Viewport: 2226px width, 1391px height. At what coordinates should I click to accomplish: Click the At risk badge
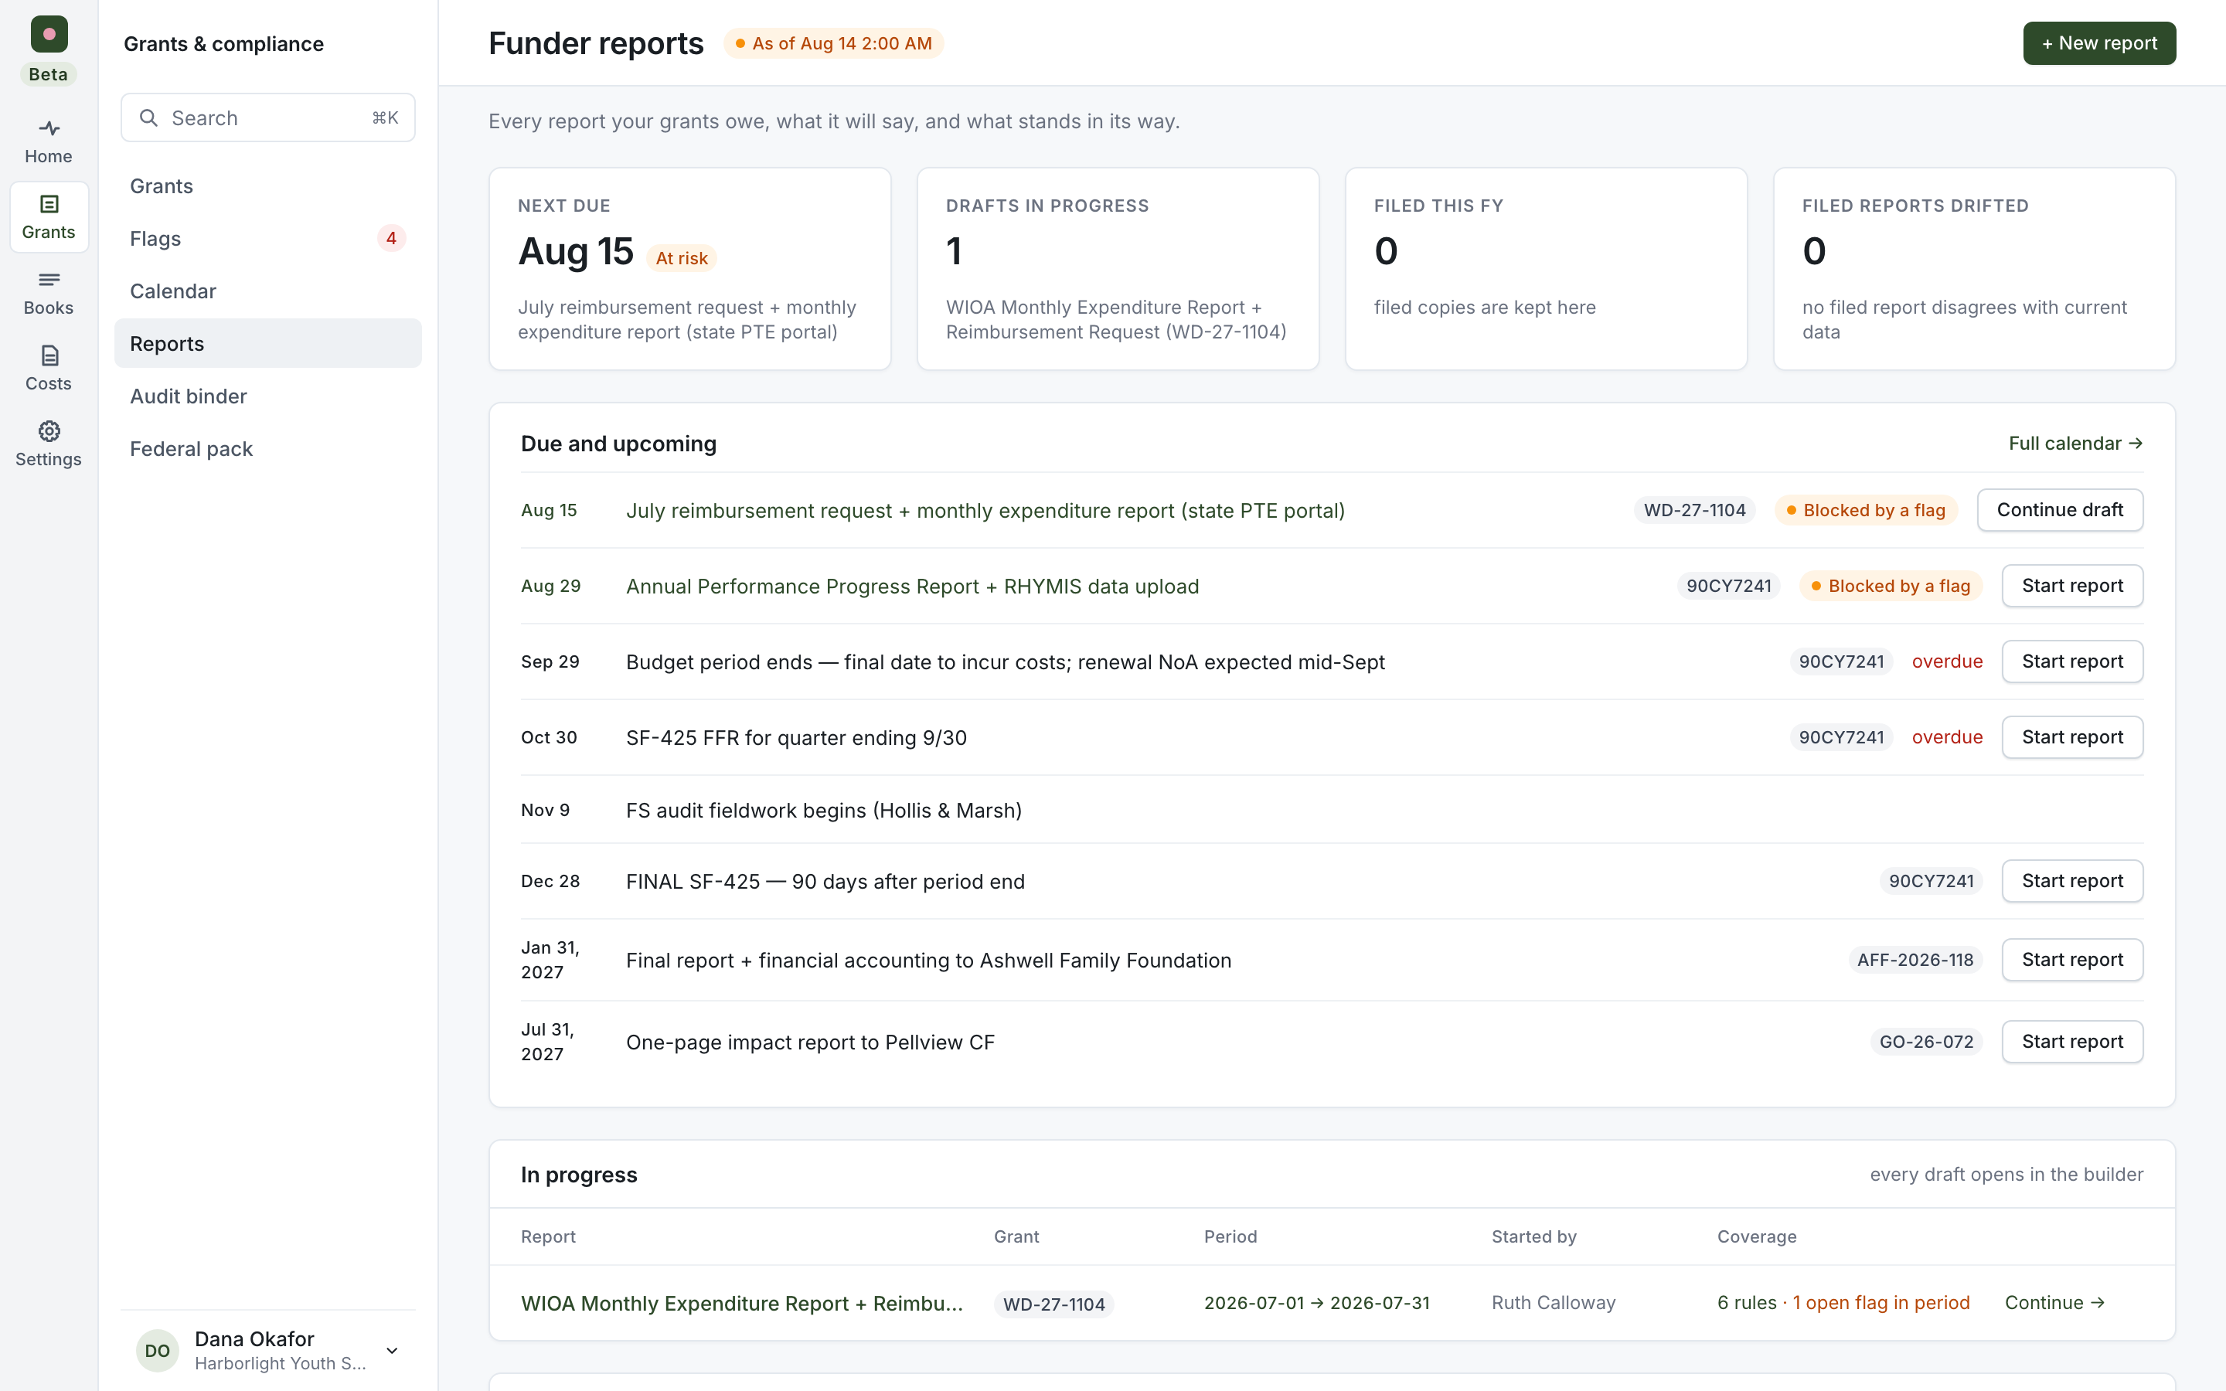tap(682, 259)
